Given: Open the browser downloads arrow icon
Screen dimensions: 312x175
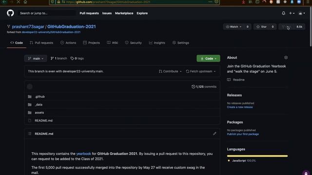Looking at the screenshot, I should pyautogui.click(x=243, y=2).
